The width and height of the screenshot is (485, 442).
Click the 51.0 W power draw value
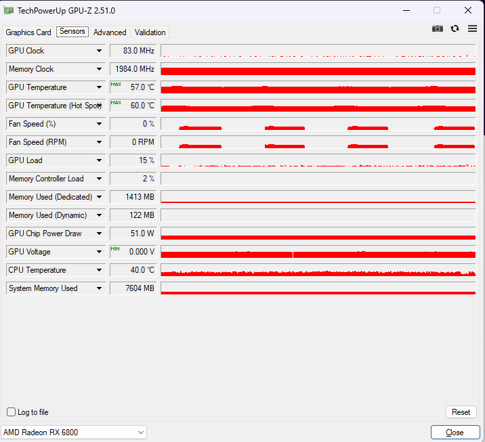[x=133, y=233]
